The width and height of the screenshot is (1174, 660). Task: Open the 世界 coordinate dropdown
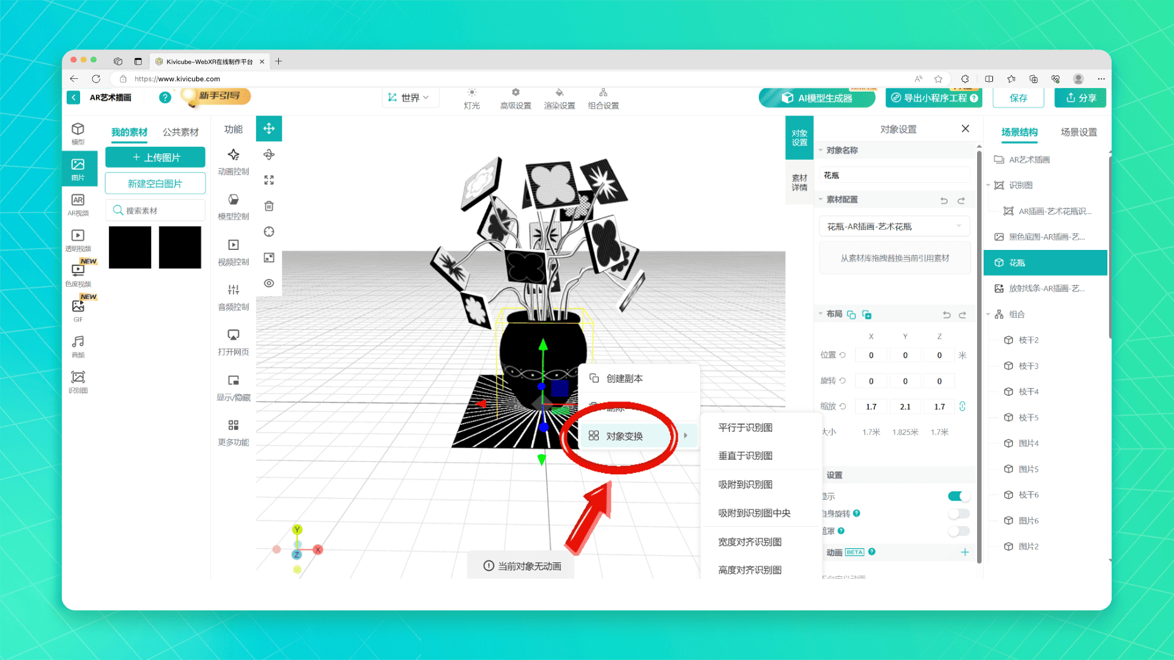[x=409, y=98]
